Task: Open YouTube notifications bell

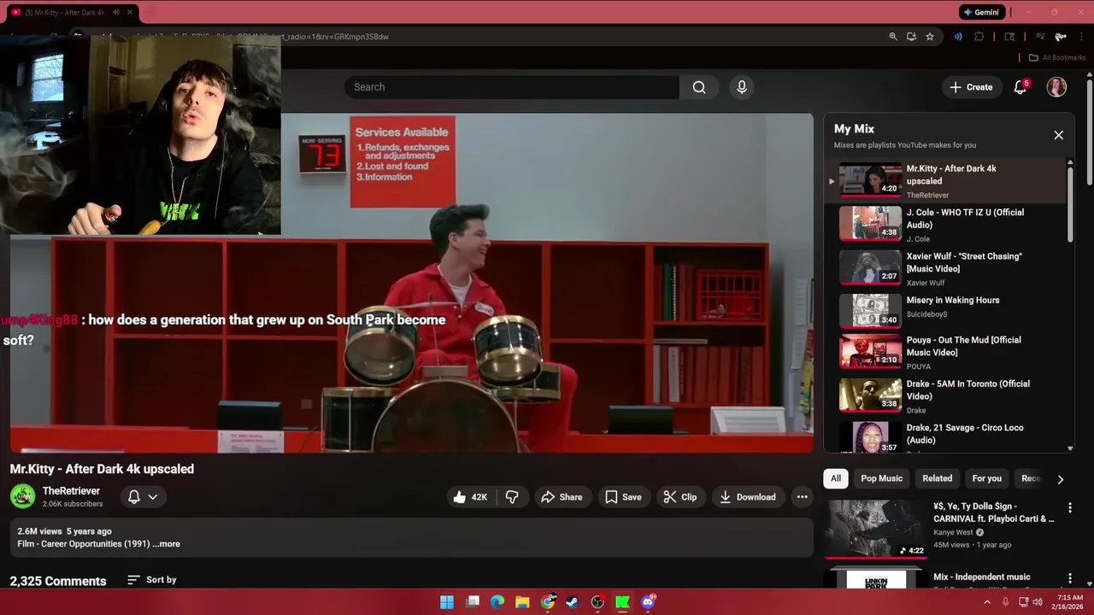Action: click(1020, 87)
